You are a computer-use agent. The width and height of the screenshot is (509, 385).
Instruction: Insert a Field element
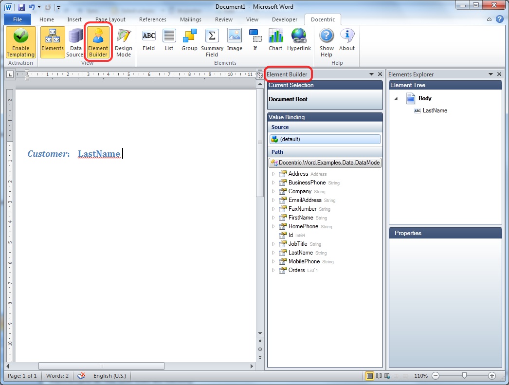[149, 40]
